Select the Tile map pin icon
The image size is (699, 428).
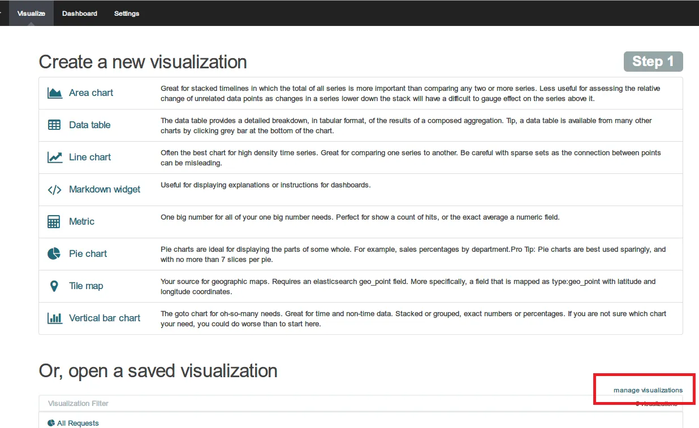click(x=54, y=285)
